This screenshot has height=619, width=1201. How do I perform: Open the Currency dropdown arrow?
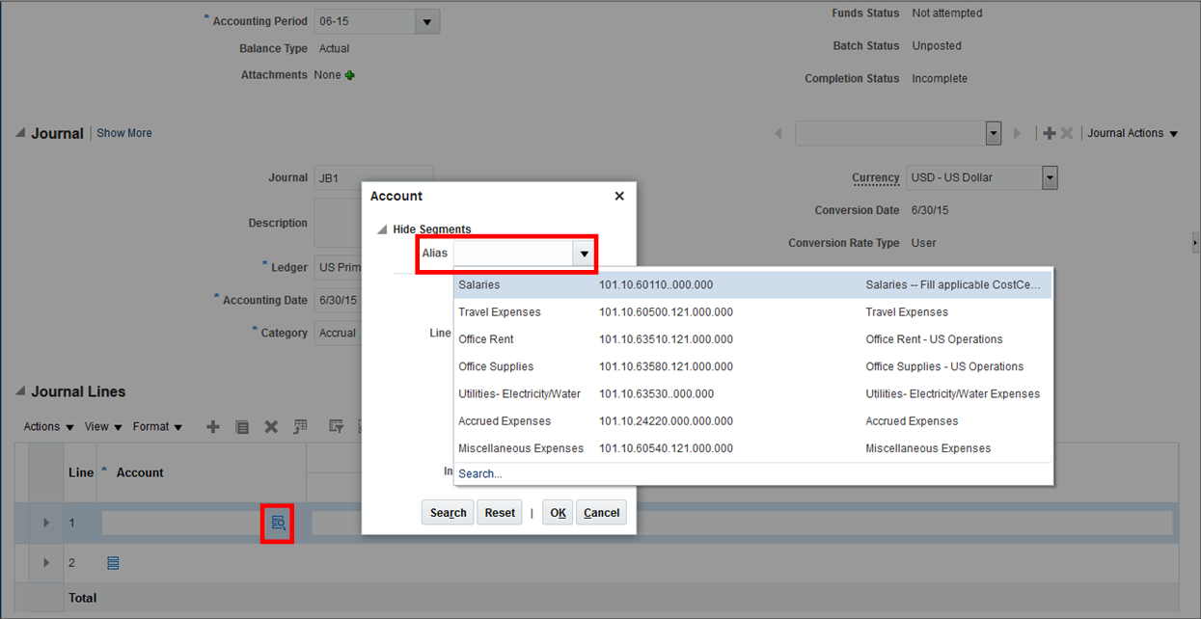(1050, 177)
